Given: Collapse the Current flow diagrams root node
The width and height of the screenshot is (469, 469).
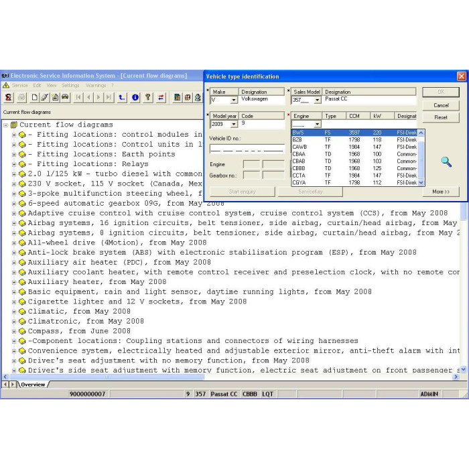Looking at the screenshot, I should pyautogui.click(x=5, y=125).
